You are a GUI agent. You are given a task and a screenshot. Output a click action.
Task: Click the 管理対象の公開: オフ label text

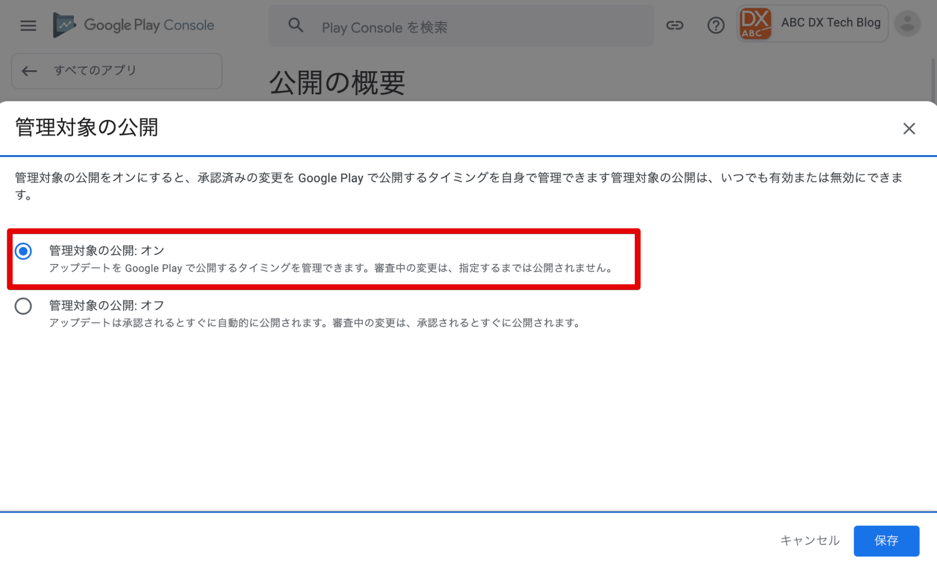coord(107,306)
